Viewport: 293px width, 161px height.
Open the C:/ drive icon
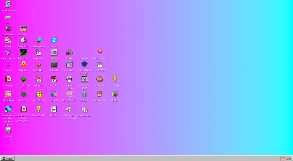point(8,17)
